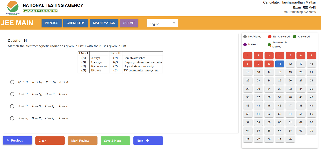Go to the next question
Screen dimensions: 321x149
148,141
